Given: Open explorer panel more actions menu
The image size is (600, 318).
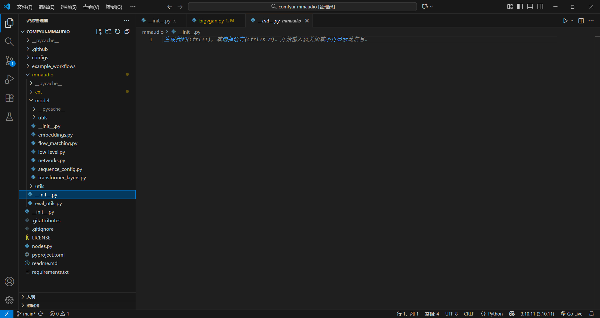Looking at the screenshot, I should coord(127,21).
